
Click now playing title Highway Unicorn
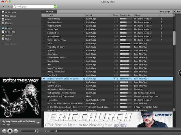click(18, 121)
